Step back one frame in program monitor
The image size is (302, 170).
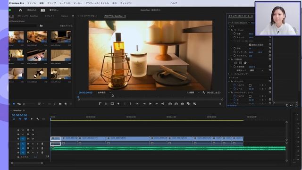click(x=144, y=104)
